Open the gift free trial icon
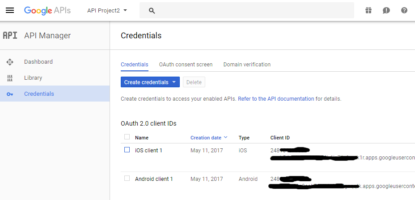The height and width of the screenshot is (200, 415). pyautogui.click(x=368, y=11)
